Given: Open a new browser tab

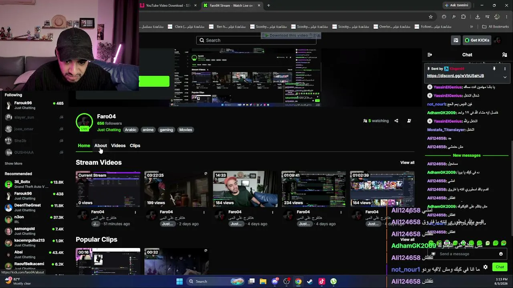Looking at the screenshot, I should pyautogui.click(x=269, y=6).
